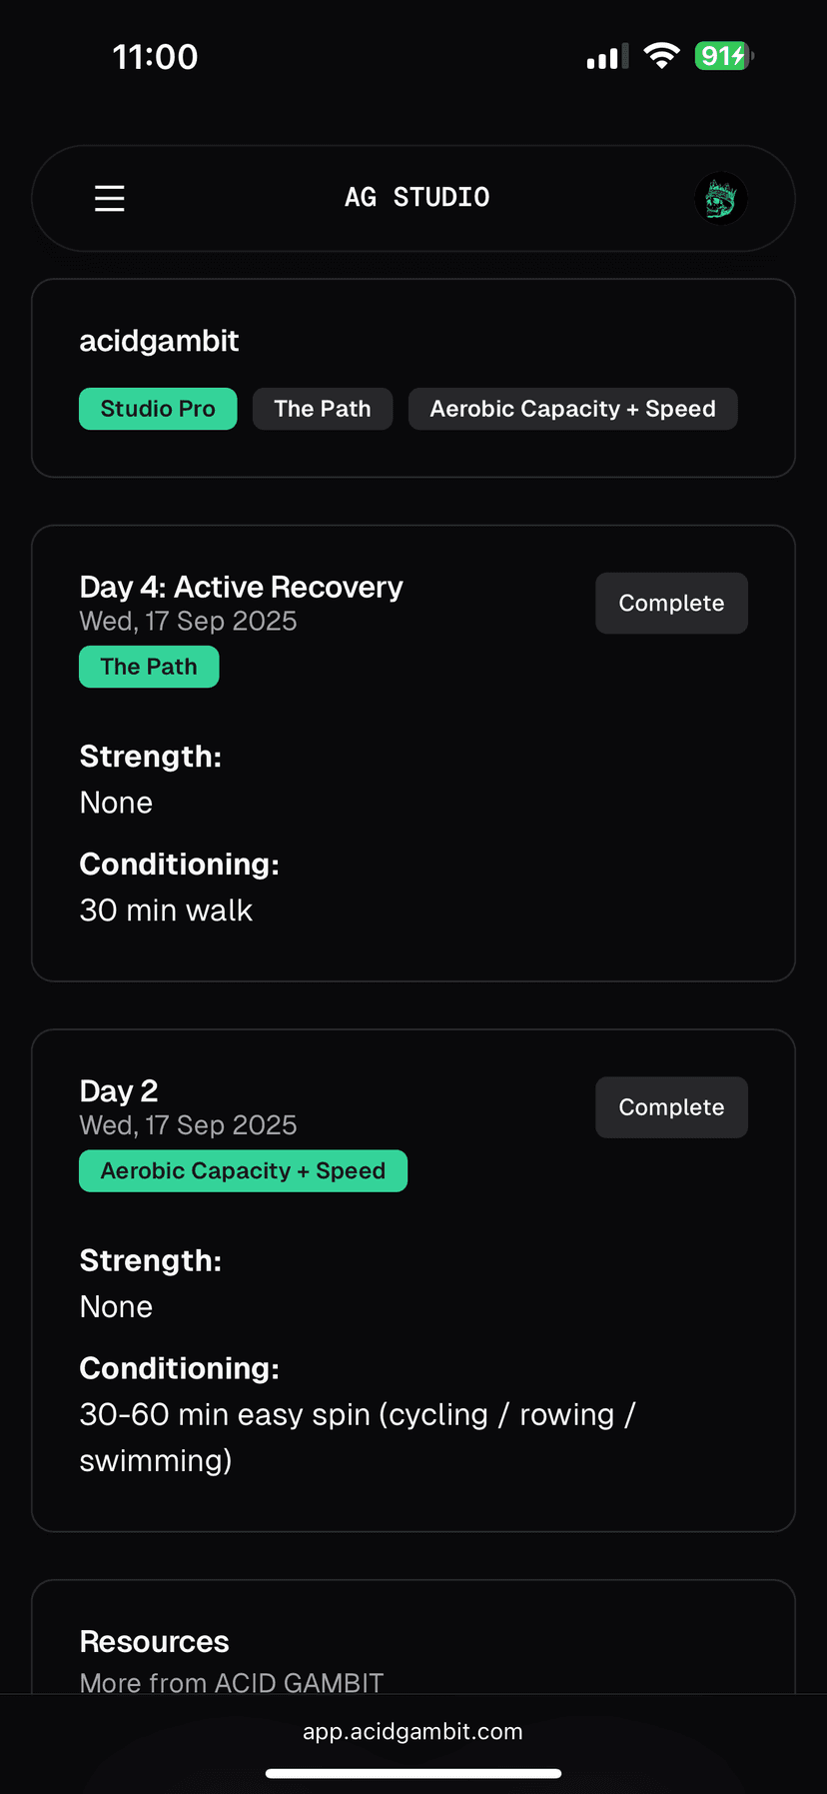Select Aerobic Capacity + Speed chip at top
Screen dimensions: 827x1794
(572, 409)
